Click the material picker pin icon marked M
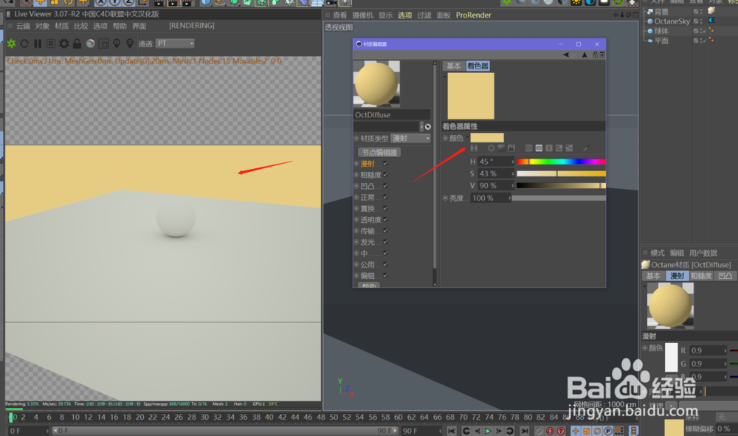The width and height of the screenshot is (738, 436). pyautogui.click(x=130, y=44)
